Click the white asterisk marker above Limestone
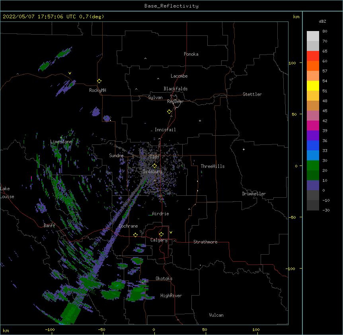 (x=61, y=138)
